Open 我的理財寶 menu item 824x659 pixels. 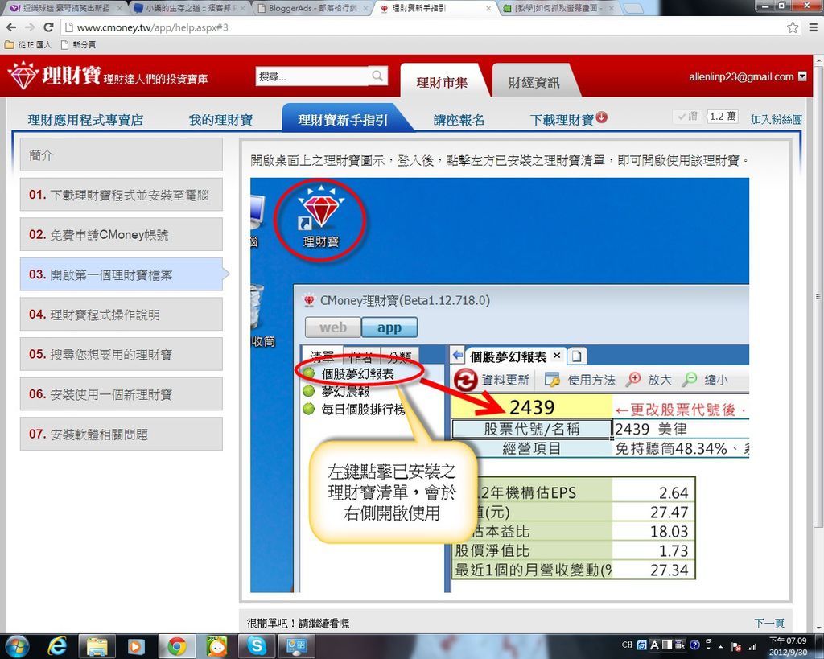(220, 120)
